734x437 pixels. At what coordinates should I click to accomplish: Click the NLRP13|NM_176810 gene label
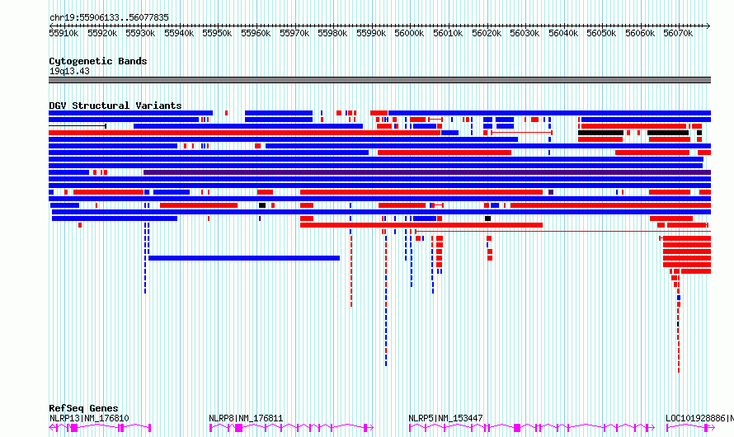coord(89,418)
